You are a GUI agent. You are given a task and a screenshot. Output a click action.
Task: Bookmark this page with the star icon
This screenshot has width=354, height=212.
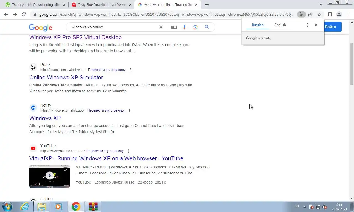point(319,14)
